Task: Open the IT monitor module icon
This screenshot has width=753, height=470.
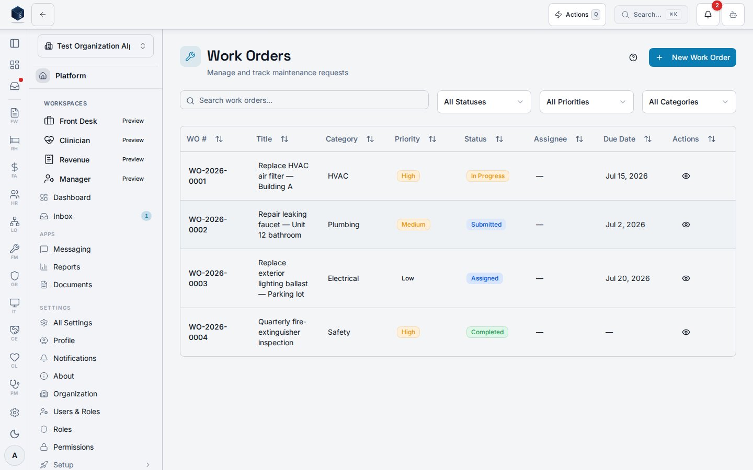Action: (x=15, y=305)
